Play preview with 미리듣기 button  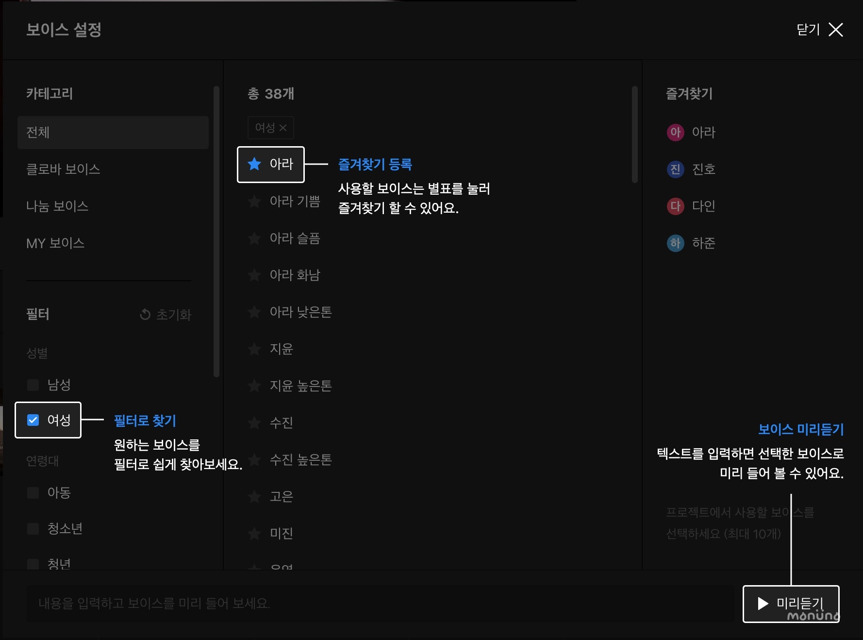tap(791, 604)
